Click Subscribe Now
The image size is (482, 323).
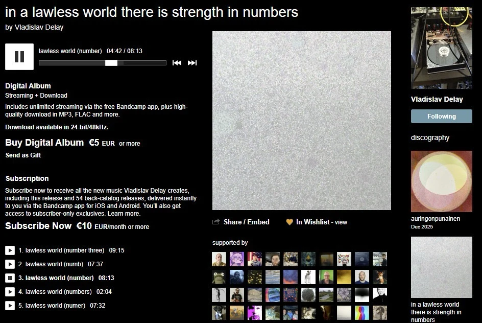click(x=38, y=226)
